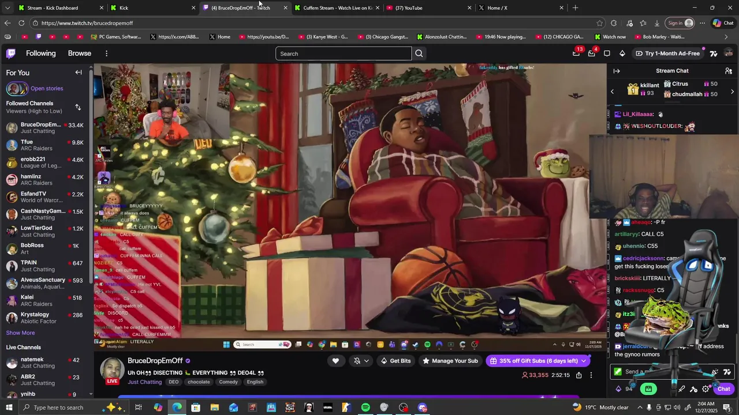Open notification settings dropdown beside bell
The image size is (739, 415).
pyautogui.click(x=366, y=361)
